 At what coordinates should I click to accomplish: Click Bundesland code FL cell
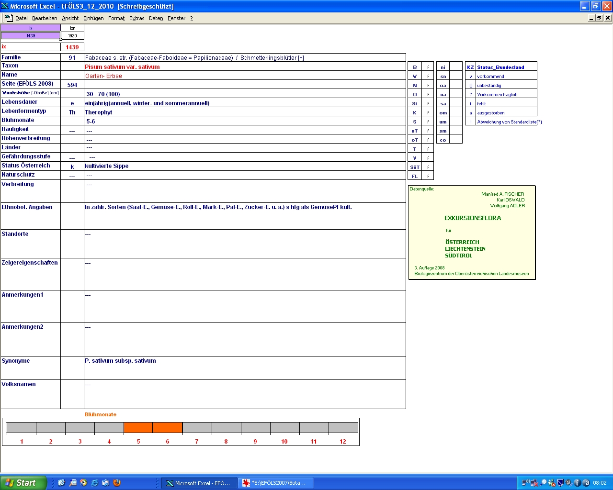click(x=415, y=176)
